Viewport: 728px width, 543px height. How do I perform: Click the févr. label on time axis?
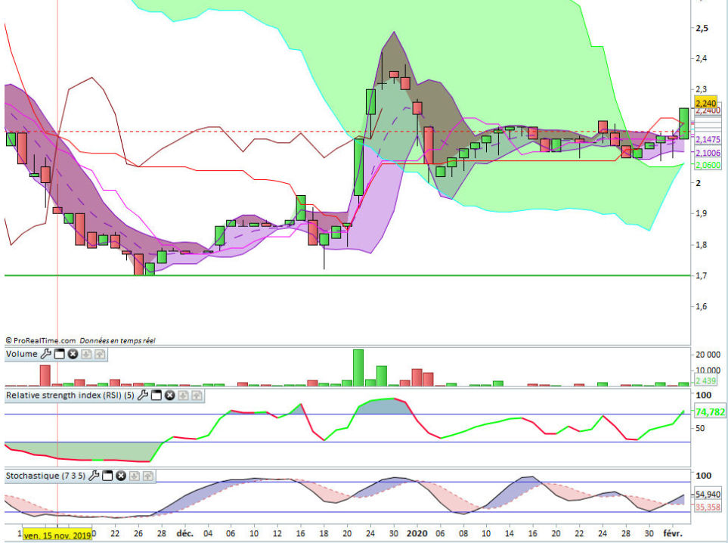(x=673, y=533)
